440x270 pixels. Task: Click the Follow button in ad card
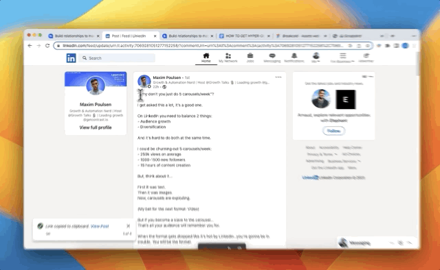click(333, 131)
